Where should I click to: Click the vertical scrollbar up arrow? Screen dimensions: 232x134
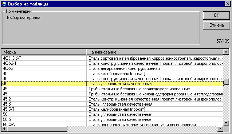point(226,52)
